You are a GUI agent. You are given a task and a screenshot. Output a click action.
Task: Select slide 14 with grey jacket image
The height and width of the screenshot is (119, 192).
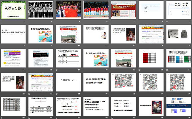pos(179,34)
